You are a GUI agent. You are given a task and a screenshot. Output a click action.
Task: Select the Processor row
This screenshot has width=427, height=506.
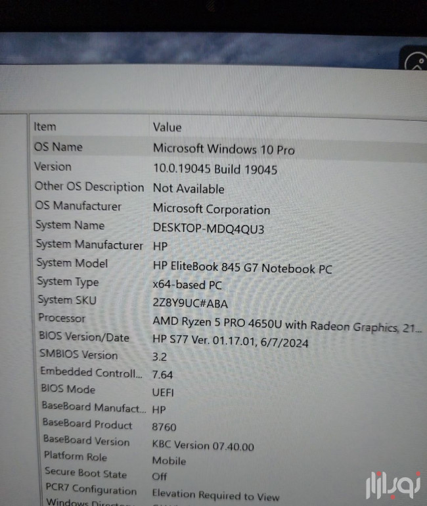click(x=62, y=318)
